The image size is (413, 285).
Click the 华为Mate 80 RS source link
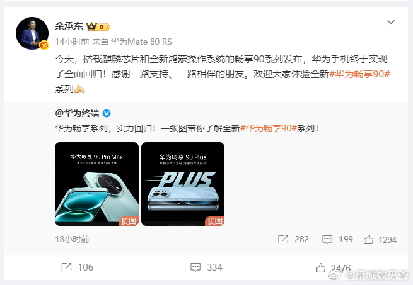point(141,42)
